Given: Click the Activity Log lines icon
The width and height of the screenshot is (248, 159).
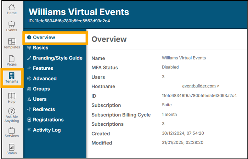Looking at the screenshot, I should point(29,130).
